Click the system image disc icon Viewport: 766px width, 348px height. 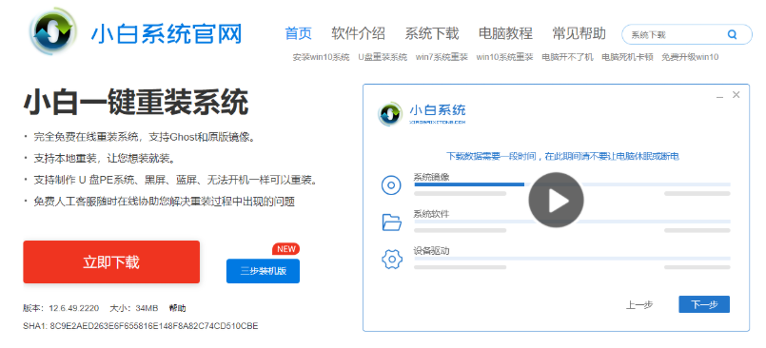(x=391, y=185)
